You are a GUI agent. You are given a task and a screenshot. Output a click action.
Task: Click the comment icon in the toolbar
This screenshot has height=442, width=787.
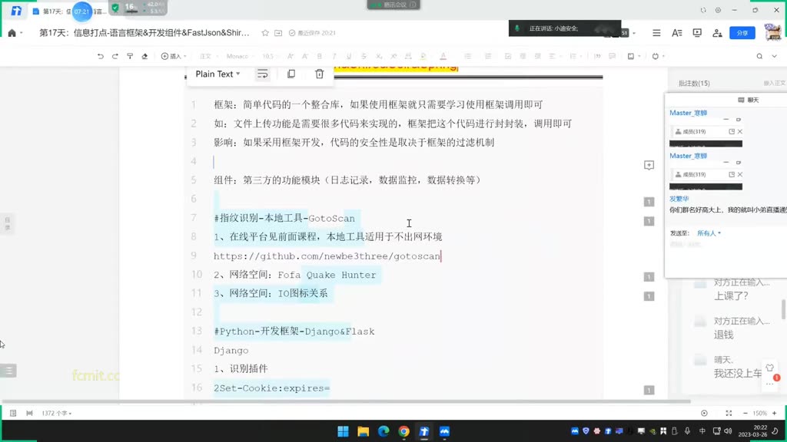tap(612, 56)
